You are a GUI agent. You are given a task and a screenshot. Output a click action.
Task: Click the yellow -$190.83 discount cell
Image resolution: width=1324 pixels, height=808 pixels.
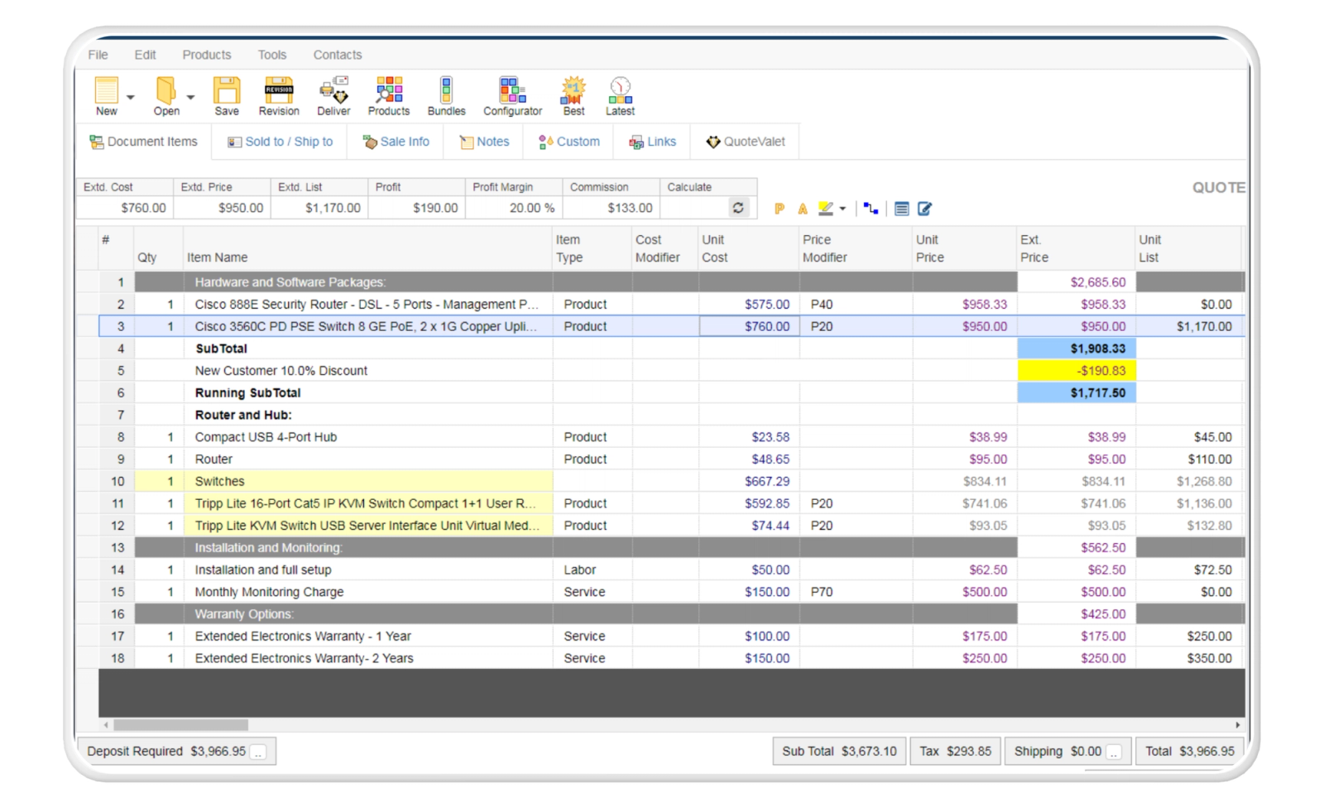[x=1076, y=370]
